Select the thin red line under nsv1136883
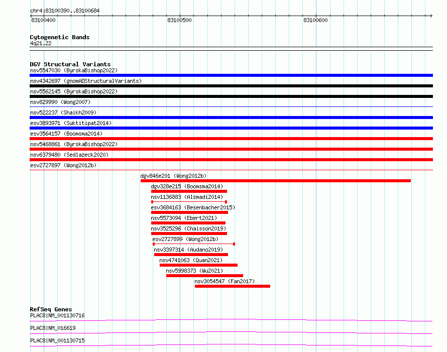This screenshot has height=352, width=447. point(189,202)
